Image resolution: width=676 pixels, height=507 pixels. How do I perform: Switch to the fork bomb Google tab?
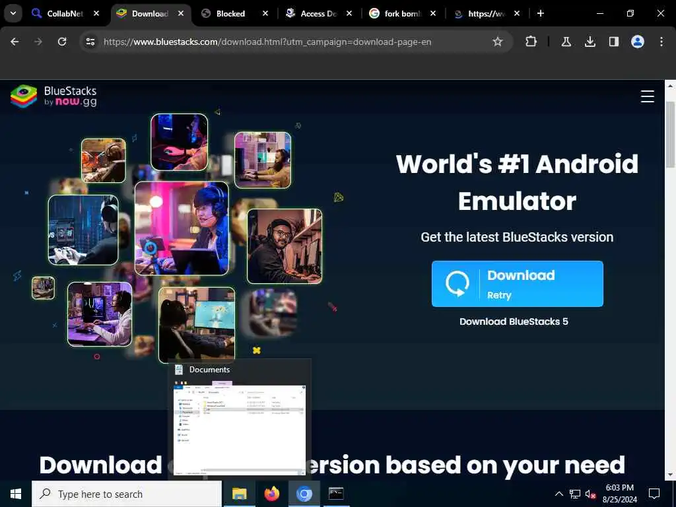(x=401, y=13)
